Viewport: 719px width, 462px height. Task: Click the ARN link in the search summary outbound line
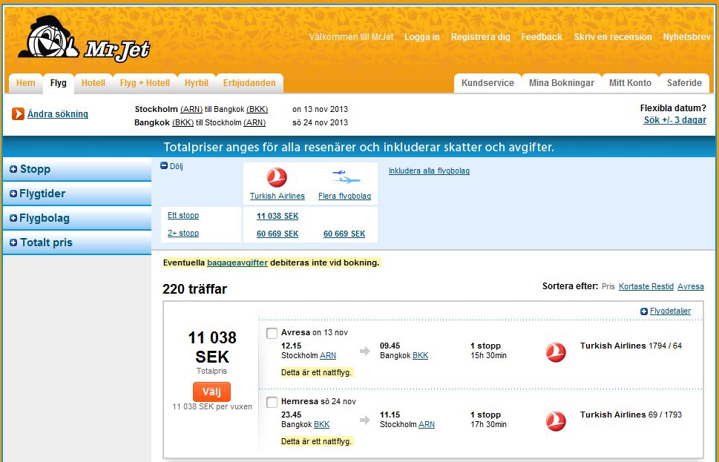point(191,110)
